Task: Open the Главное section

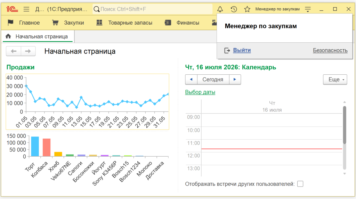Action: click(x=29, y=23)
